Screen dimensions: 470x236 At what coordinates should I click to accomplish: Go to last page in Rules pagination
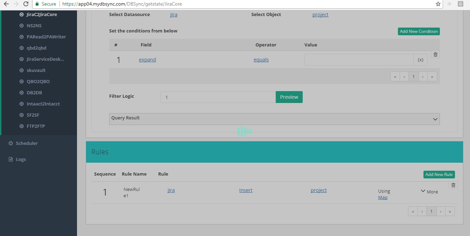(x=450, y=211)
